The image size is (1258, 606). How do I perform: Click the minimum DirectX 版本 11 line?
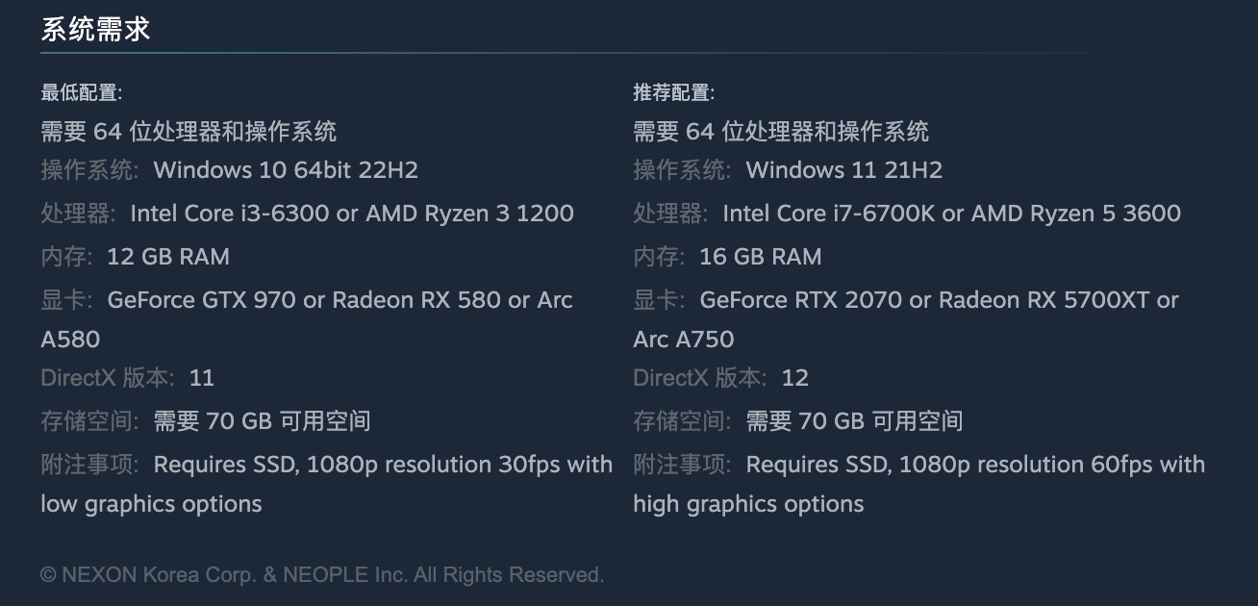pos(127,378)
